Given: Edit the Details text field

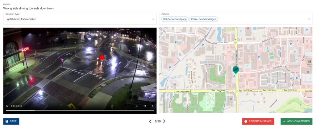Looking at the screenshot, I should click(158, 8).
